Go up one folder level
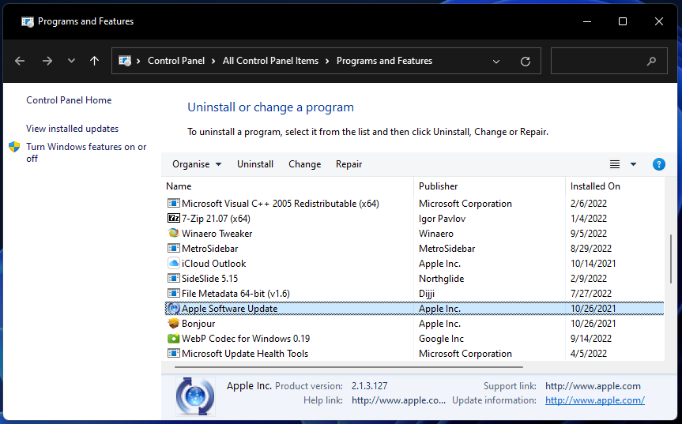 94,61
